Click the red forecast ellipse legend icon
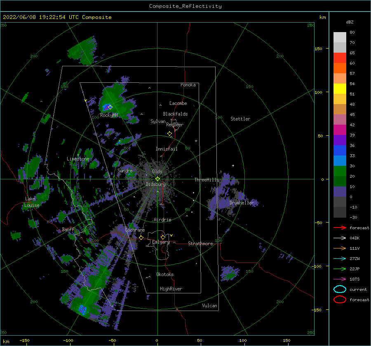371x346 pixels. click(340, 300)
